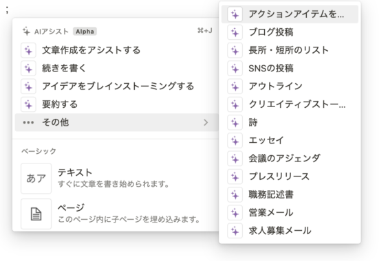The height and width of the screenshot is (261, 388).
Task: Click sparkle icon next to 詩
Action: click(235, 122)
